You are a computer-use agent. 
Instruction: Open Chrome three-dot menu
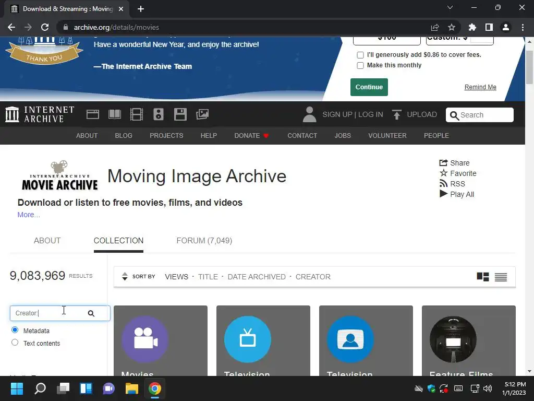click(x=523, y=27)
